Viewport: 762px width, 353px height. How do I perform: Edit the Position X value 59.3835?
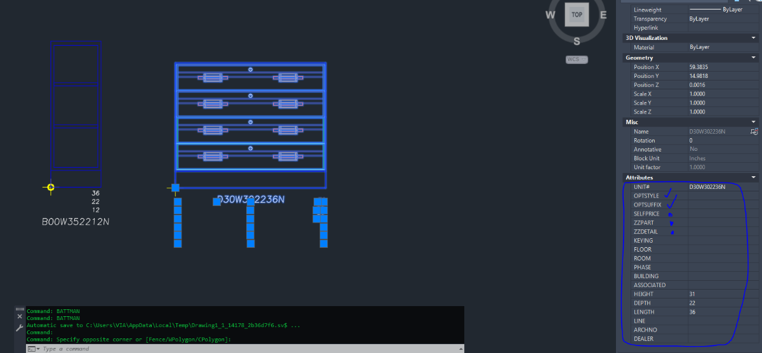click(x=723, y=67)
